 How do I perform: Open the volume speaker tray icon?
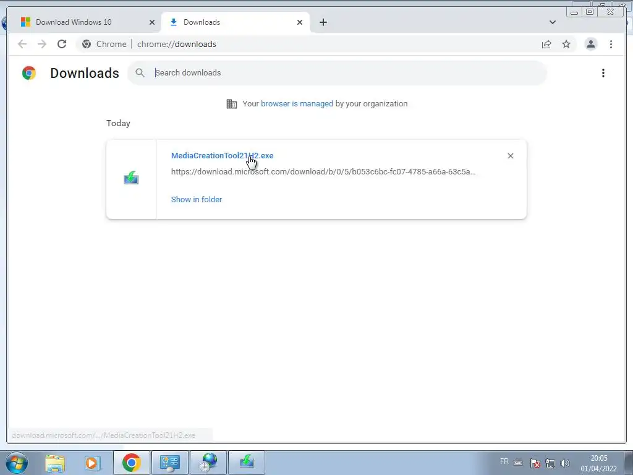point(565,463)
